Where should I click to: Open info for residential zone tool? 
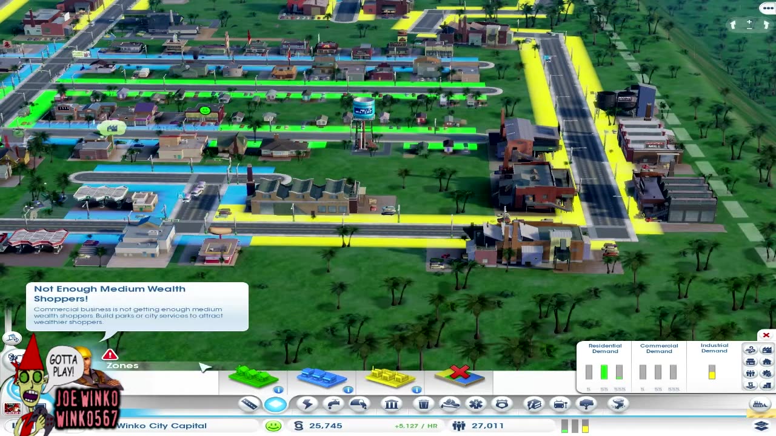[278, 390]
